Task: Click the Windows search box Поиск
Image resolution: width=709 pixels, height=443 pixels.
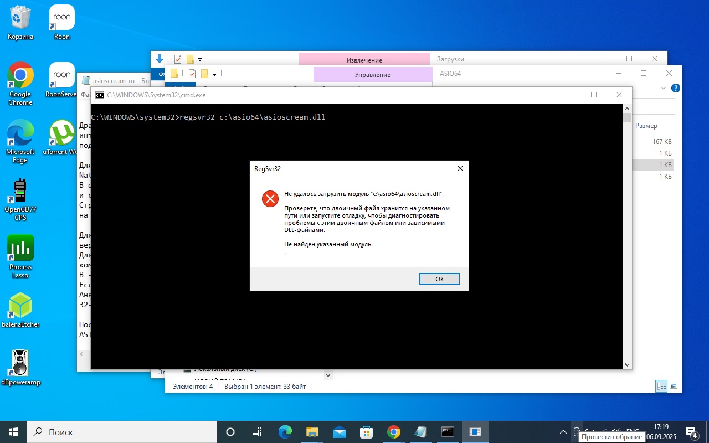Action: (122, 432)
